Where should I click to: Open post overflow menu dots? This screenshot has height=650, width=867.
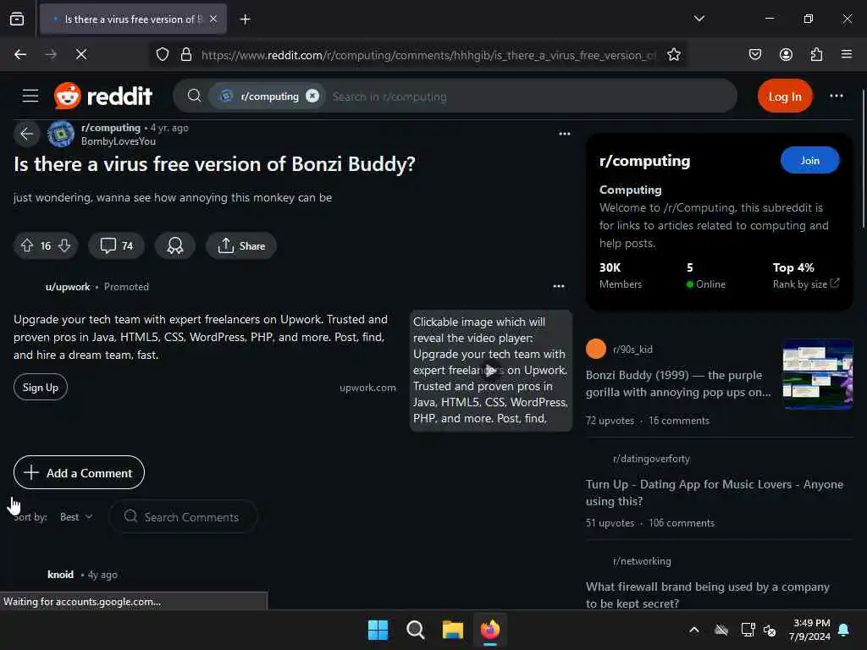[x=564, y=134]
